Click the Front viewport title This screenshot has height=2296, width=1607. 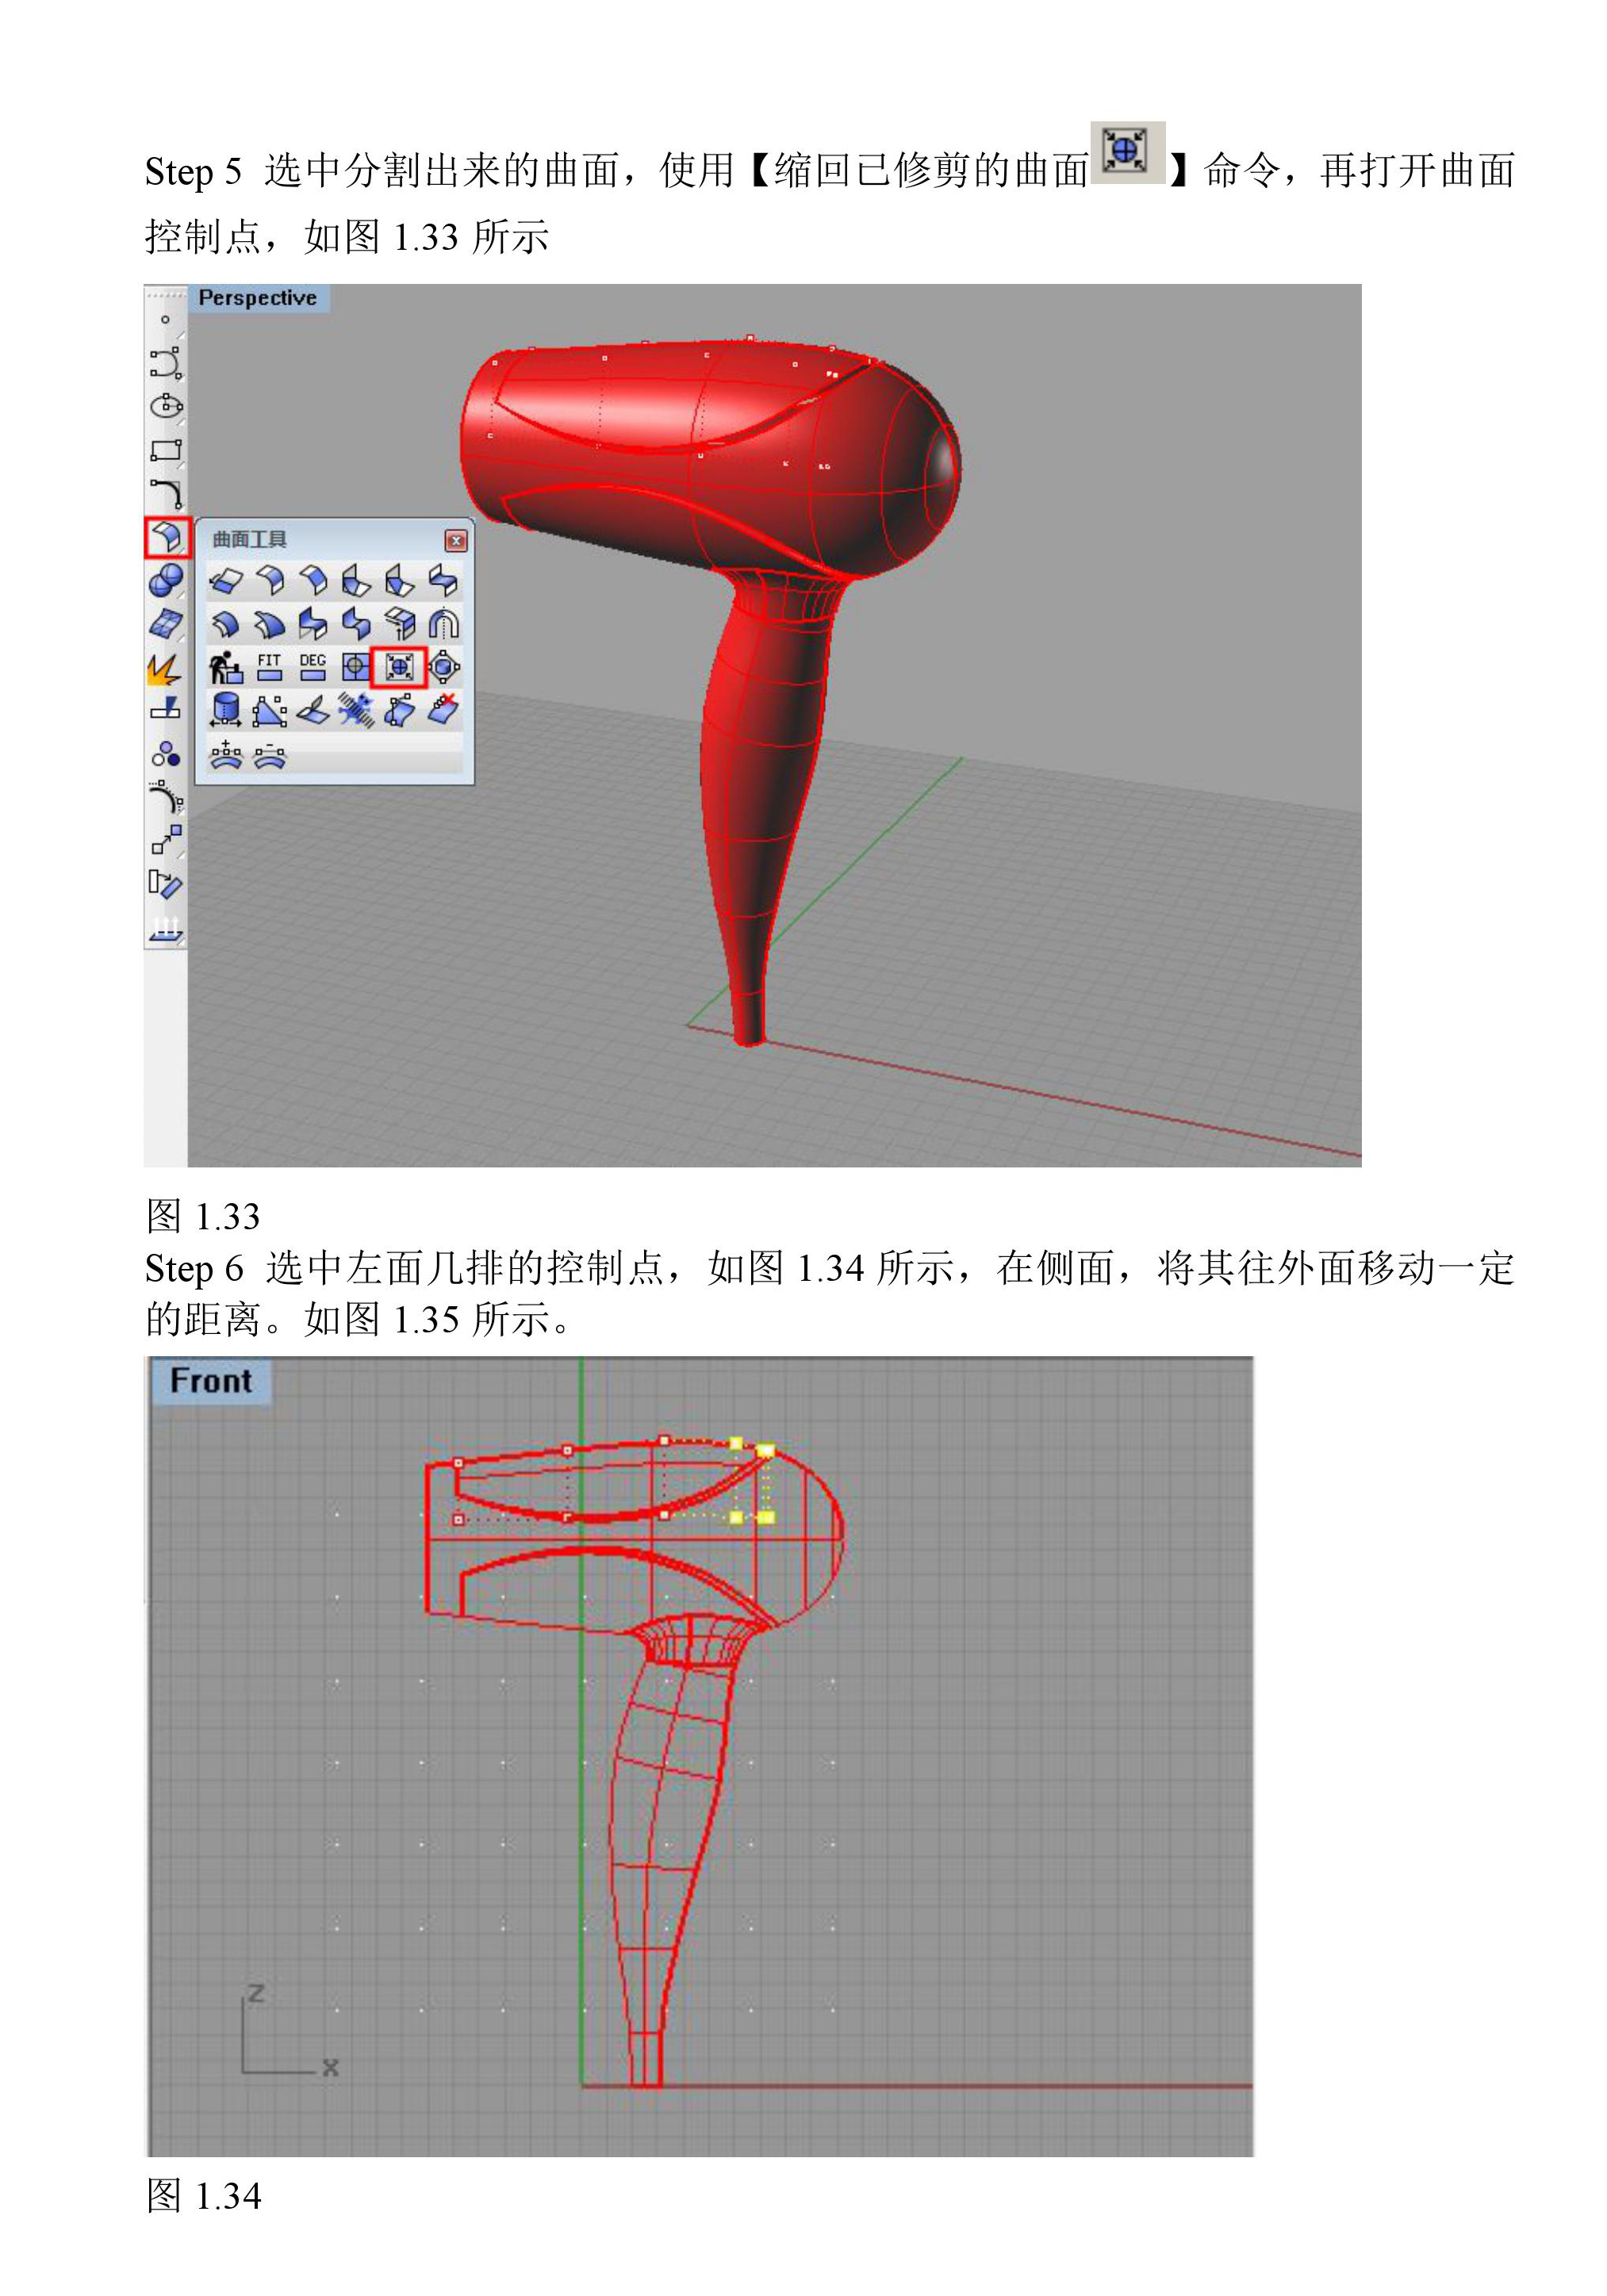click(210, 1381)
